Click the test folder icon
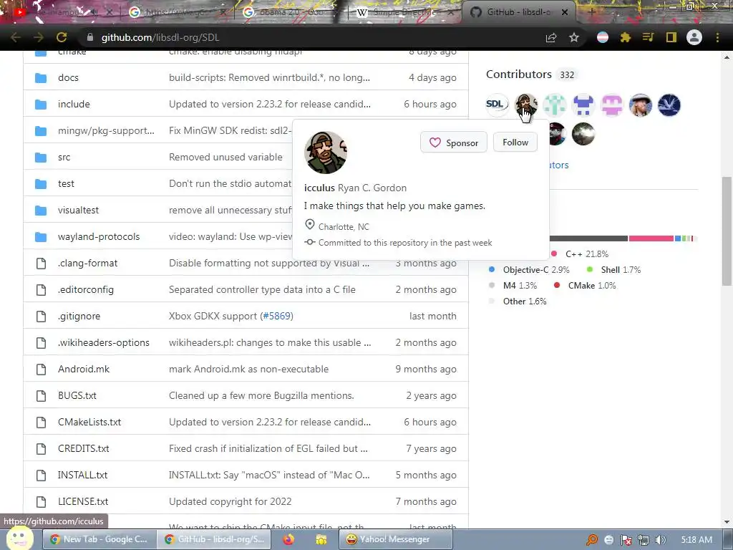 [41, 184]
